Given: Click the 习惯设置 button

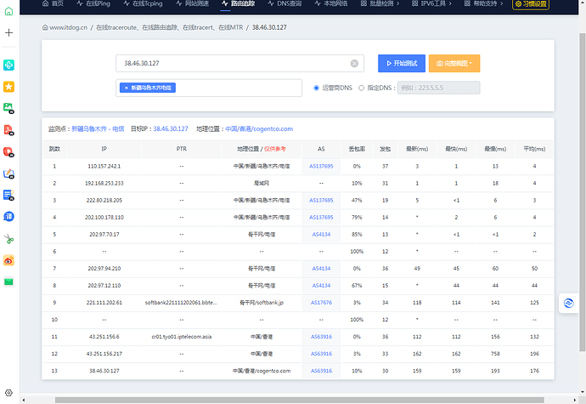Looking at the screenshot, I should click(531, 4).
